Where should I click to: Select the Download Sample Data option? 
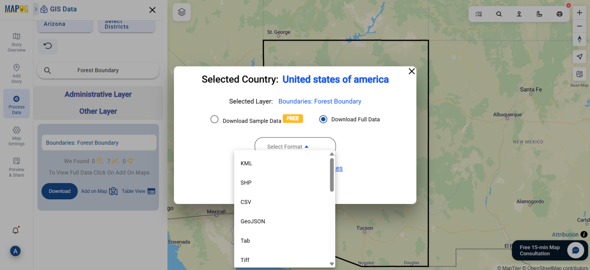point(214,119)
